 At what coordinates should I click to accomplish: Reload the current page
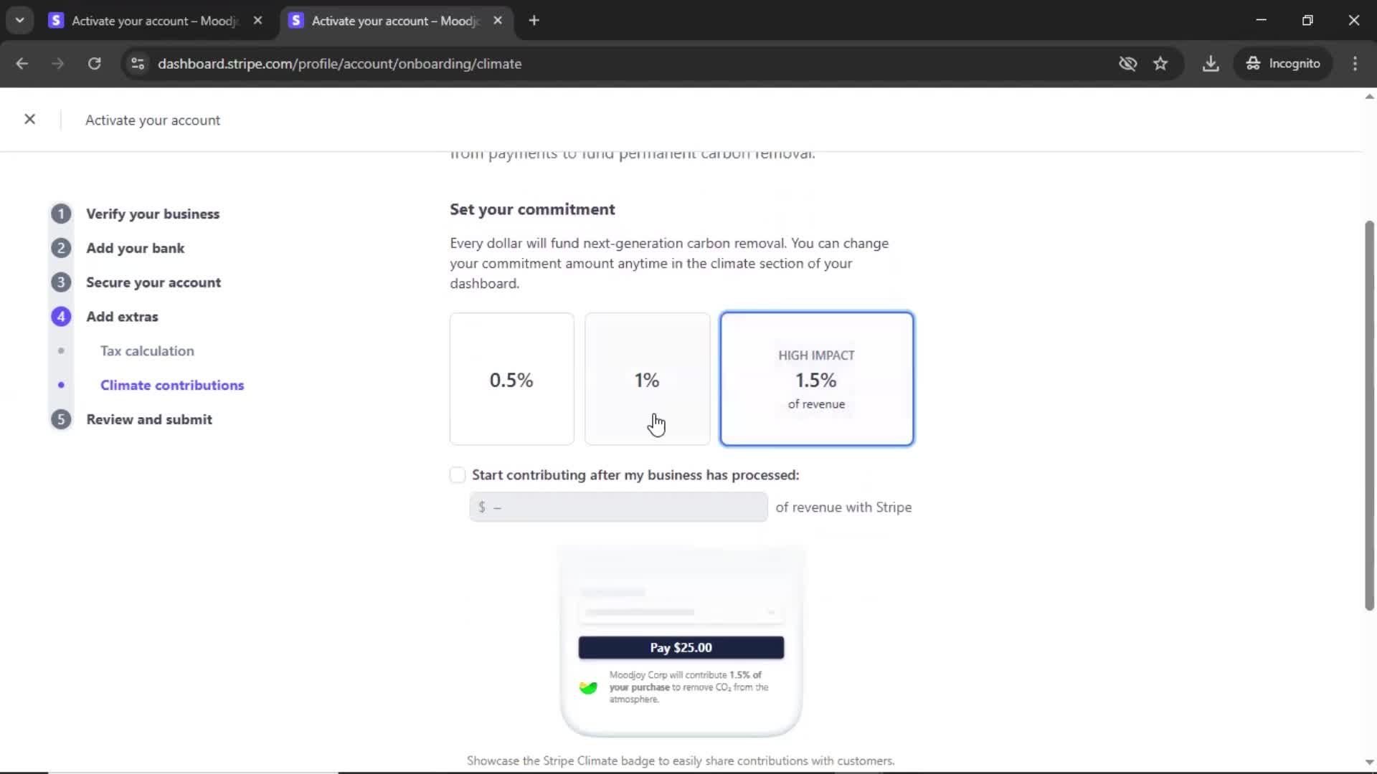point(94,64)
